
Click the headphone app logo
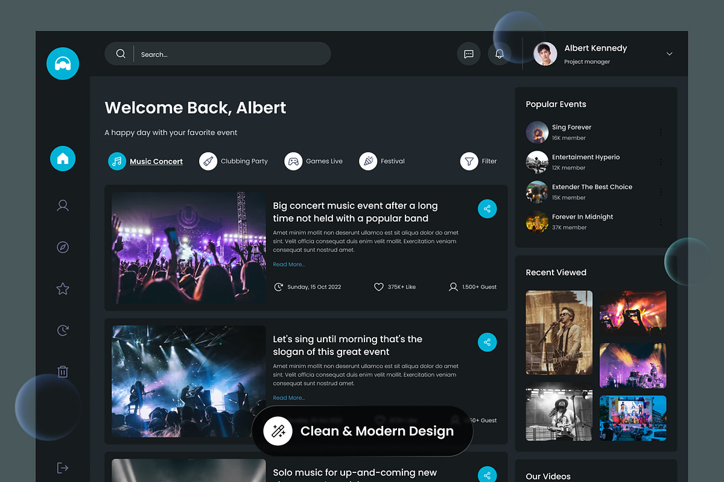click(63, 63)
